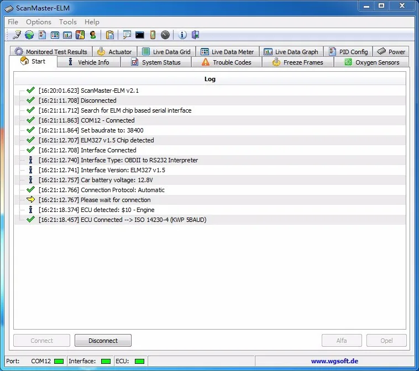Viewport: 419px width, 371px height.
Task: Switch to the PID Config tab
Action: [x=348, y=51]
